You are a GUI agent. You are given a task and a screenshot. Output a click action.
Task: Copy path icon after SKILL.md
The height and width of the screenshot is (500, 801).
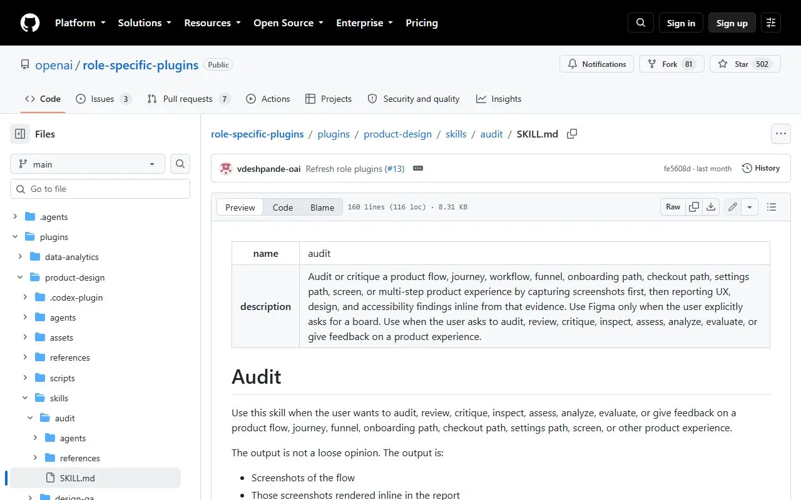tap(572, 134)
